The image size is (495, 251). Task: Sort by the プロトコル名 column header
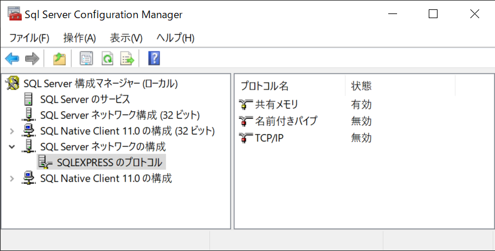[265, 86]
